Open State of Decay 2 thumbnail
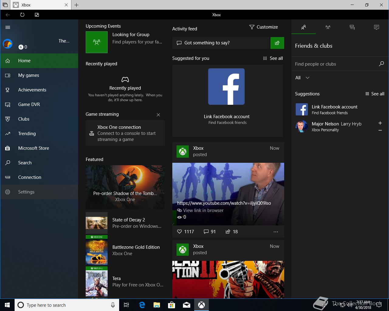 click(97, 223)
